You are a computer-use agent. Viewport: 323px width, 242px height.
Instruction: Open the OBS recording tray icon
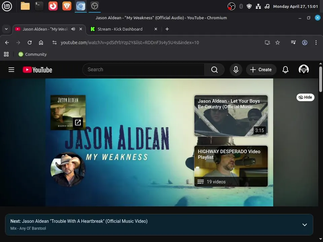[231, 6]
